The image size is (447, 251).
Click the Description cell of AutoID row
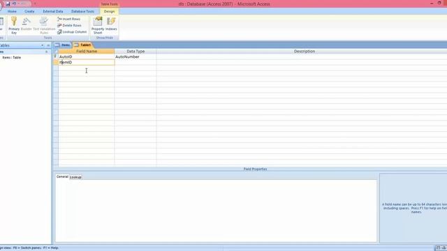(x=302, y=56)
